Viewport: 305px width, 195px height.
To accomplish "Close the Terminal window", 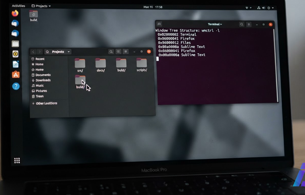I will coord(271,25).
